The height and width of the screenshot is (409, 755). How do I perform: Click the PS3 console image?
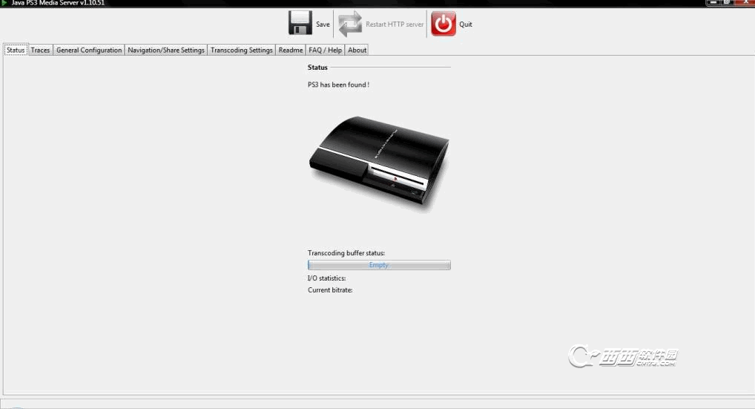click(x=379, y=161)
